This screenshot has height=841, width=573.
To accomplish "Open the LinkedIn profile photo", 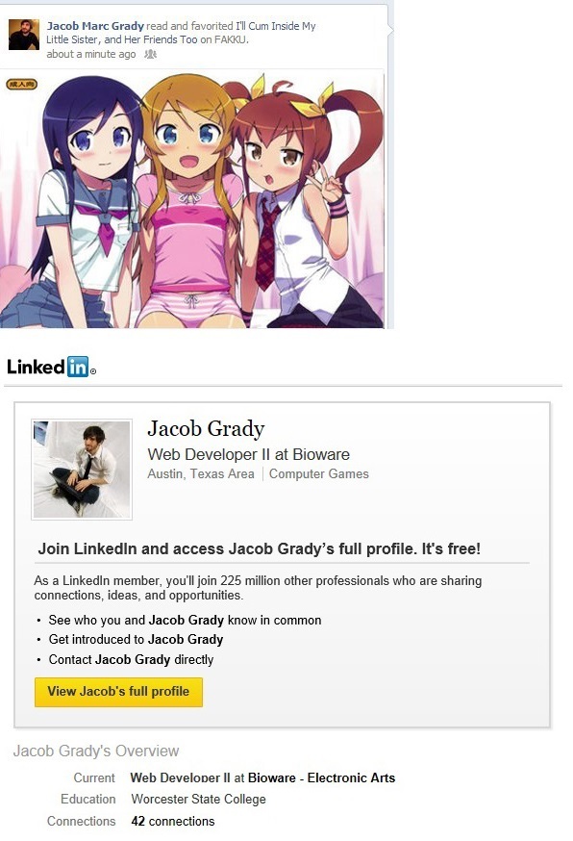I will pyautogui.click(x=82, y=470).
